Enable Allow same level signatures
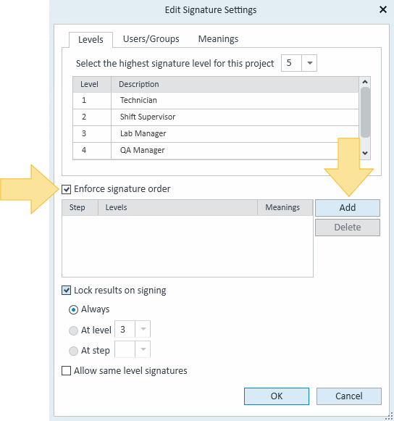 [67, 371]
